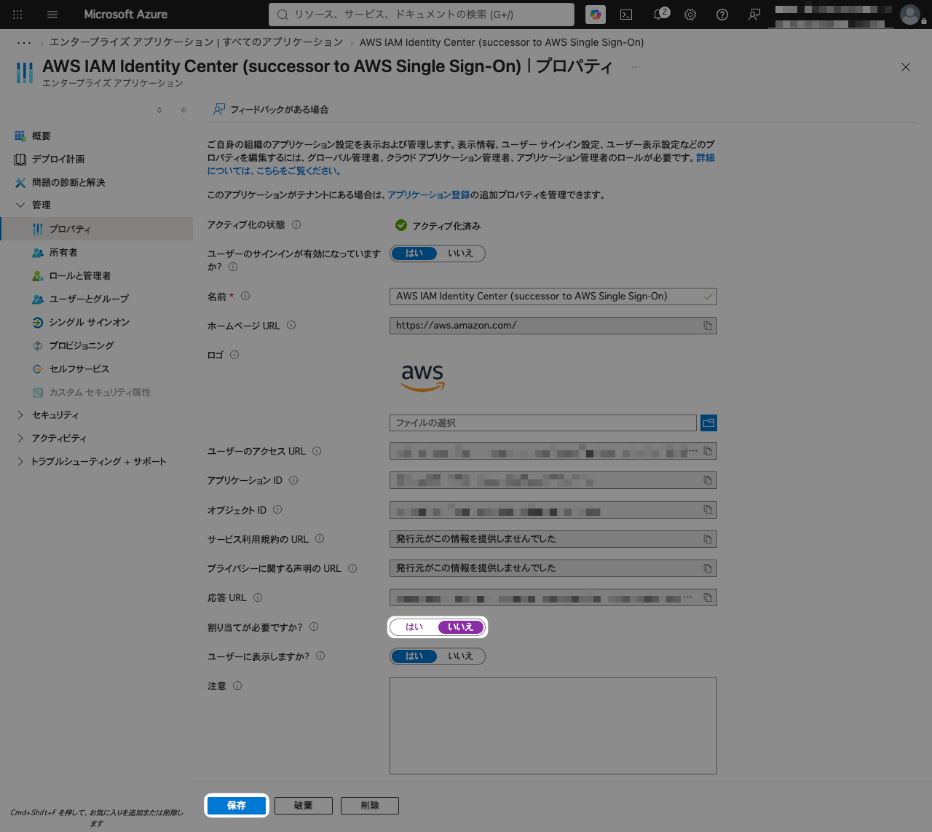Screen dimensions: 932x832
Task: Open the hamburger portal menu
Action: (x=52, y=15)
